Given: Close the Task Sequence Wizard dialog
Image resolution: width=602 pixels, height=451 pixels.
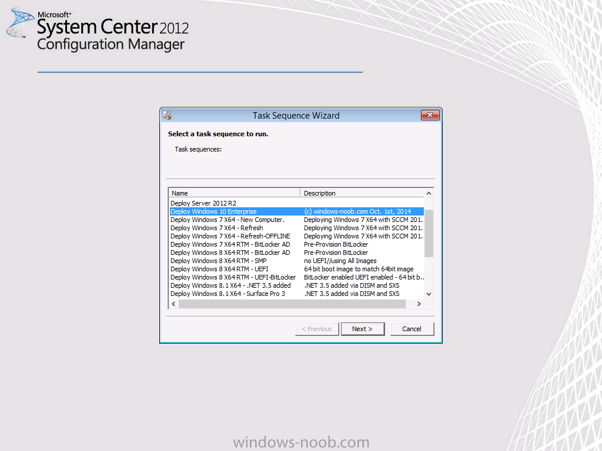Looking at the screenshot, I should tap(430, 115).
